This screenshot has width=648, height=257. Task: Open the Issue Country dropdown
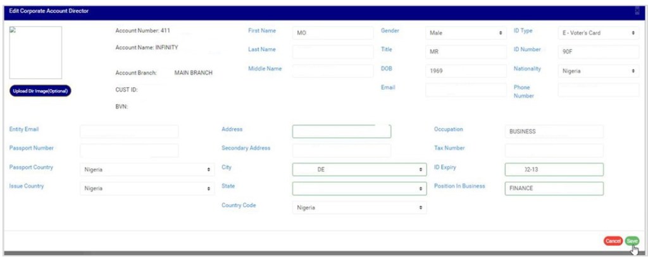point(147,189)
